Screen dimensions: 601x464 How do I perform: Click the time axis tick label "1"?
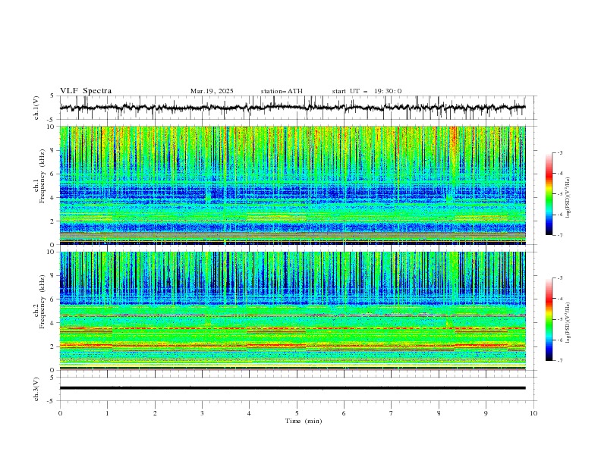tap(107, 413)
